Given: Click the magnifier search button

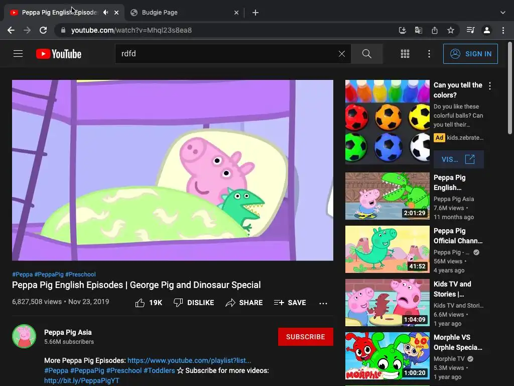Looking at the screenshot, I should [x=367, y=54].
